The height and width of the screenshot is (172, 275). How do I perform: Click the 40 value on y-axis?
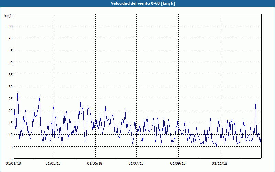(11, 63)
